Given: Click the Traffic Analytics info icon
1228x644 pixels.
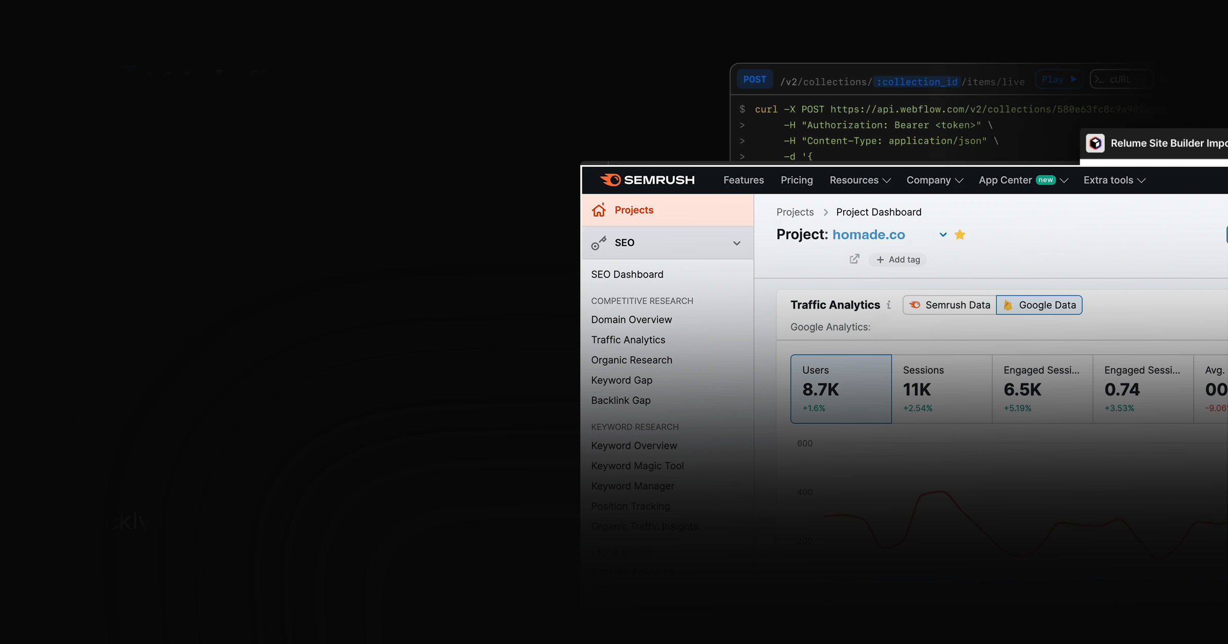Looking at the screenshot, I should tap(889, 305).
